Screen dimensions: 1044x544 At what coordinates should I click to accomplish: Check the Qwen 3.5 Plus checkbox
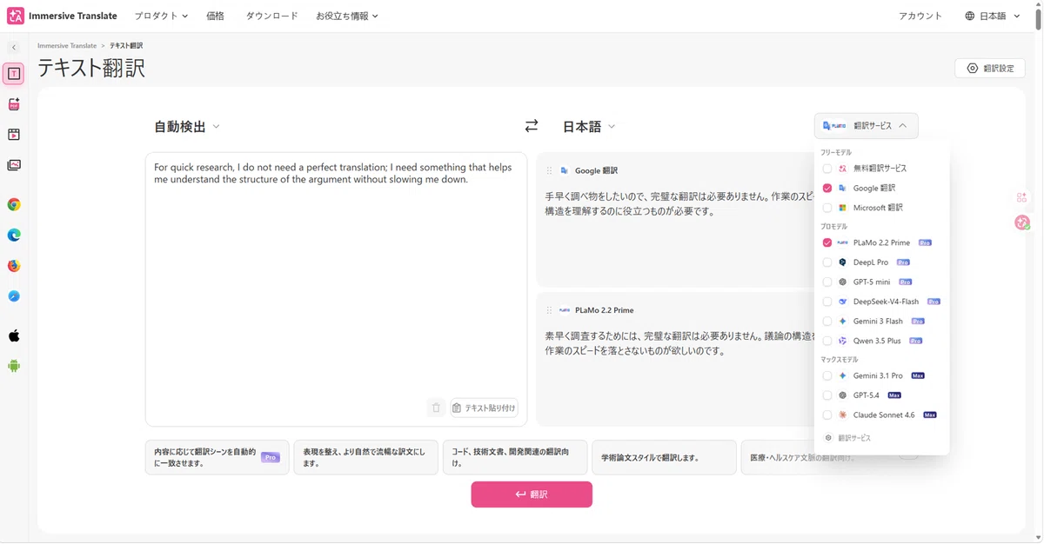point(827,341)
